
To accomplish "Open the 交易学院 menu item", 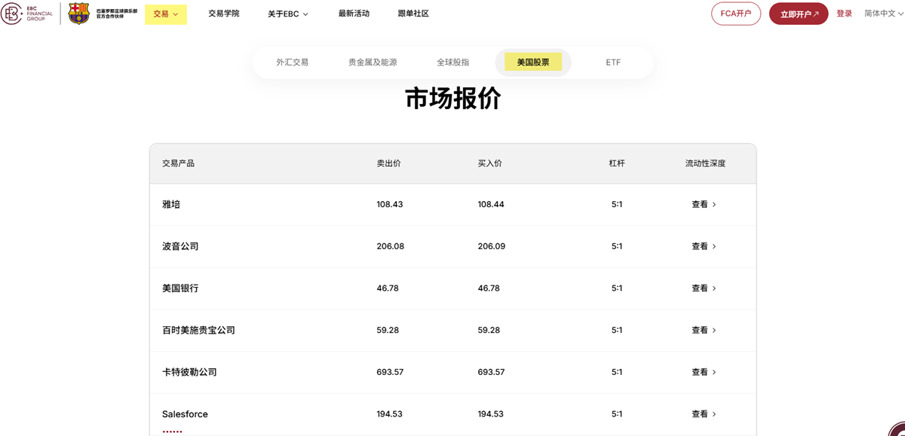I will click(223, 14).
